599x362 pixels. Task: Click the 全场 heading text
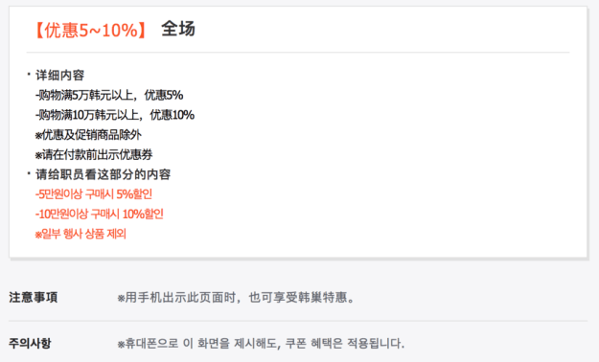click(178, 29)
